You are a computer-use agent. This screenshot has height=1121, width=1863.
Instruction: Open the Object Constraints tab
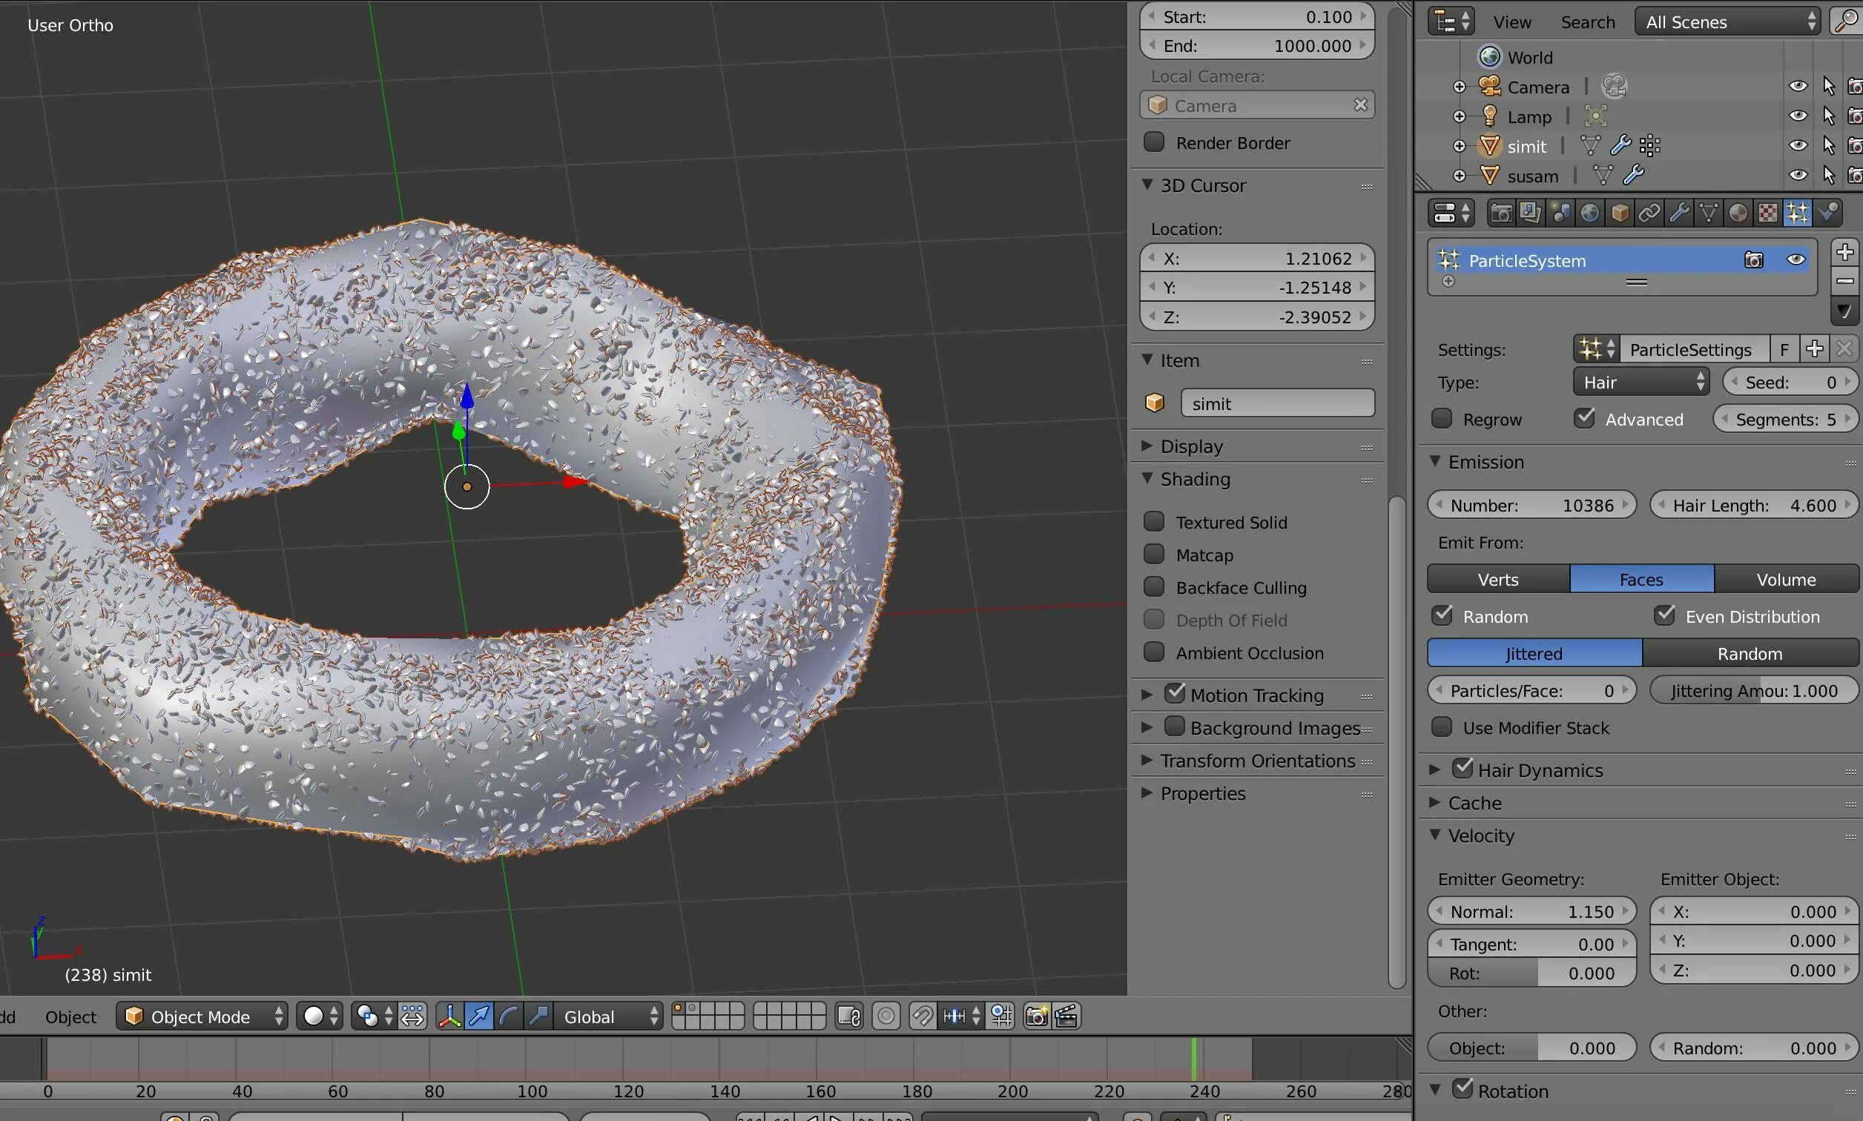(1650, 212)
